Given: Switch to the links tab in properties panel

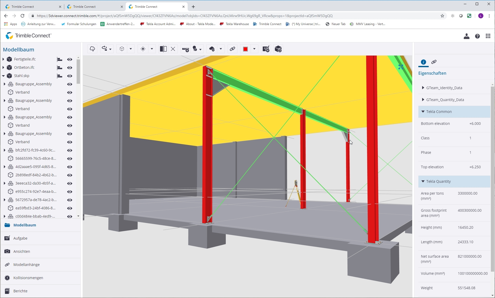Looking at the screenshot, I should tap(434, 62).
